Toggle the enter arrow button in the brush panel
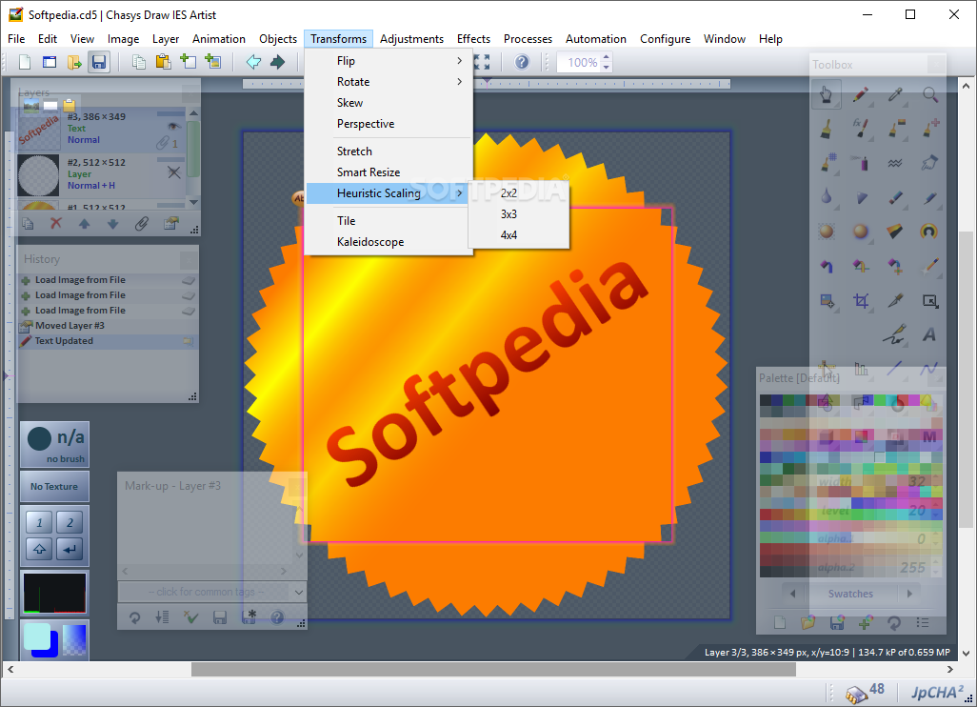 [x=70, y=549]
